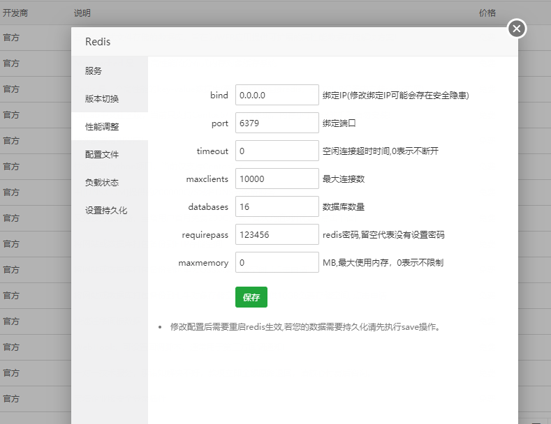The image size is (551, 424).
Task: Click the 修改配置后需要重启redis note
Action: click(305, 327)
